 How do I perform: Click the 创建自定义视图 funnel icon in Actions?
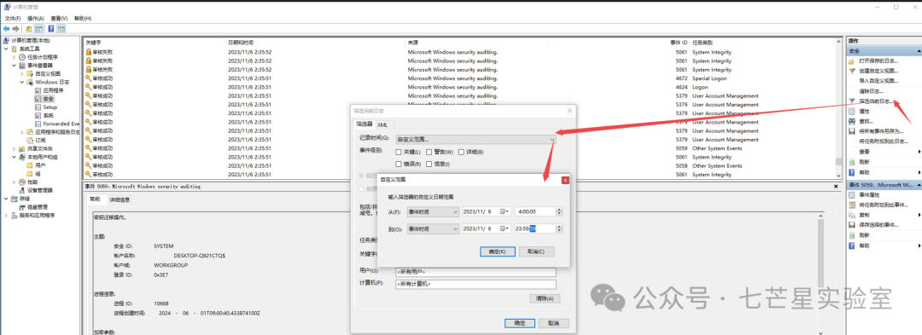click(x=852, y=71)
